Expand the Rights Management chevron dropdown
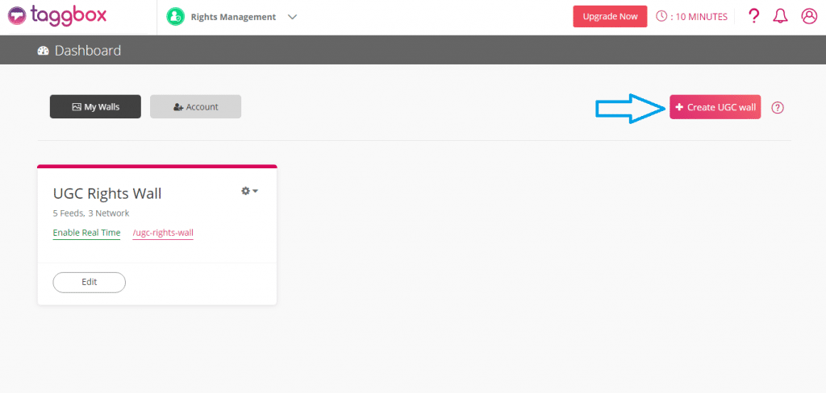This screenshot has height=393, width=826. pos(292,17)
